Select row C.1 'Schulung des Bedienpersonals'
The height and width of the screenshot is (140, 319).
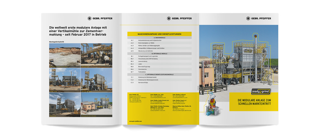click(x=159, y=77)
